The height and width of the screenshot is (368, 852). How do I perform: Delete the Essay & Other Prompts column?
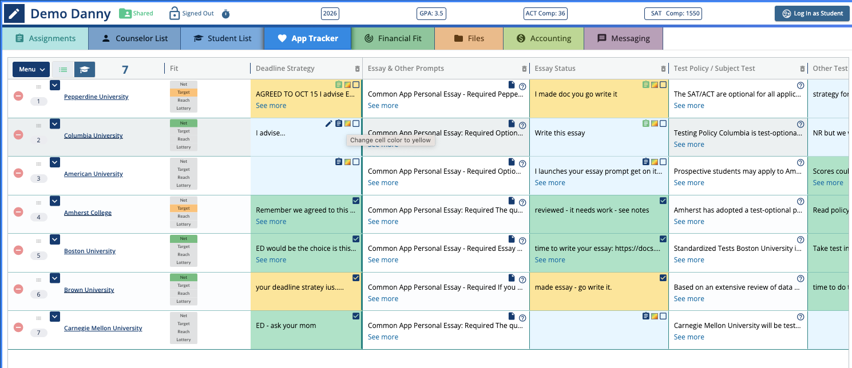tap(524, 69)
